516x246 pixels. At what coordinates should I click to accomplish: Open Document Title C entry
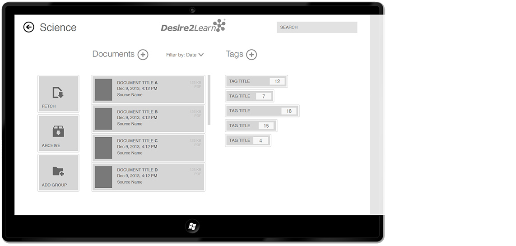(x=149, y=148)
